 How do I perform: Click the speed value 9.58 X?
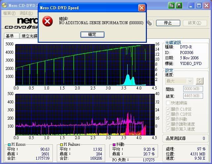pyautogui.click(x=200, y=158)
